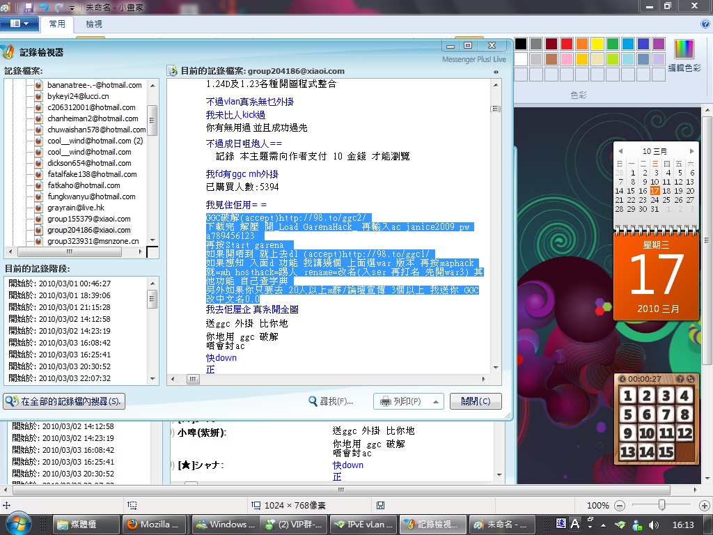Select group155379@xiaoi.com in the log file list

tap(88, 219)
